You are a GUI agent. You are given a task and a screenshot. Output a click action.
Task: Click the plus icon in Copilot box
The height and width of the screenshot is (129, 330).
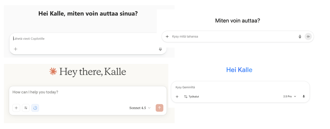(15, 49)
